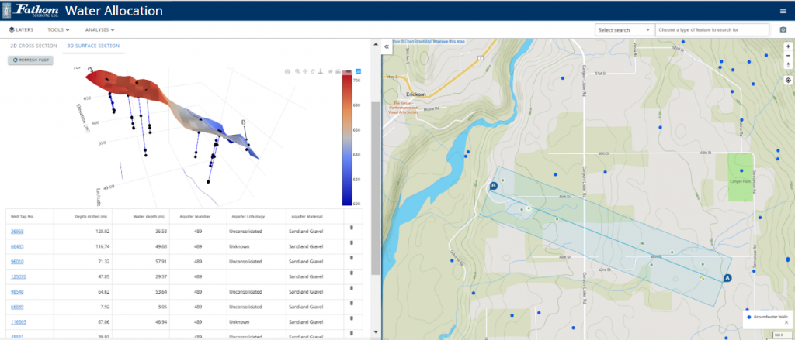This screenshot has height=340, width=795.
Task: Click marker B on the map
Action: pyautogui.click(x=493, y=186)
